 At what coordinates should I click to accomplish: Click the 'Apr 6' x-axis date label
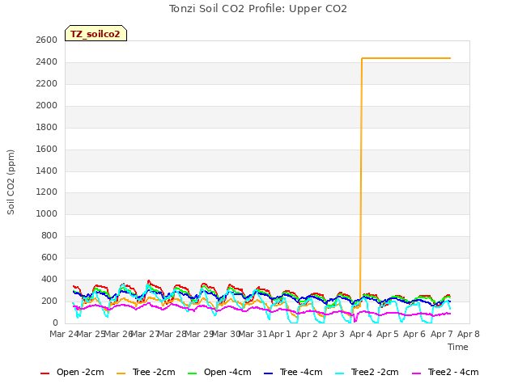point(414,334)
